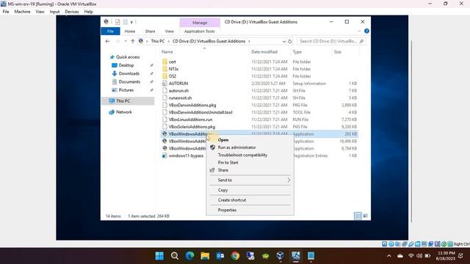
Task: Click the VirtualBox hard disk status icon
Action: 385,244
